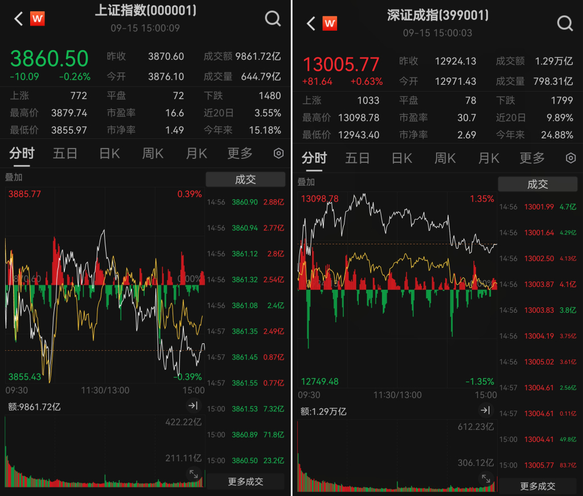Open hexagon chart settings in 上证指数 panel
Viewport: 583px width, 496px height.
(x=278, y=154)
